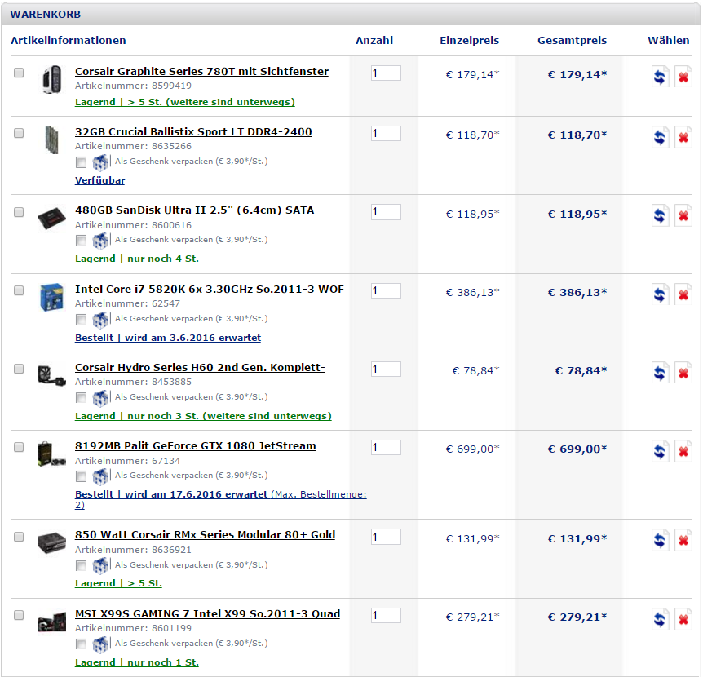
Task: Select the MSI X99S GAMING 7 row checkbox
Action: [19, 615]
